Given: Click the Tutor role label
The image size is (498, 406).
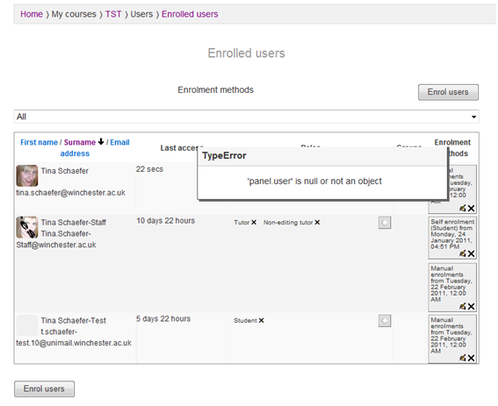Looking at the screenshot, I should pyautogui.click(x=242, y=223).
